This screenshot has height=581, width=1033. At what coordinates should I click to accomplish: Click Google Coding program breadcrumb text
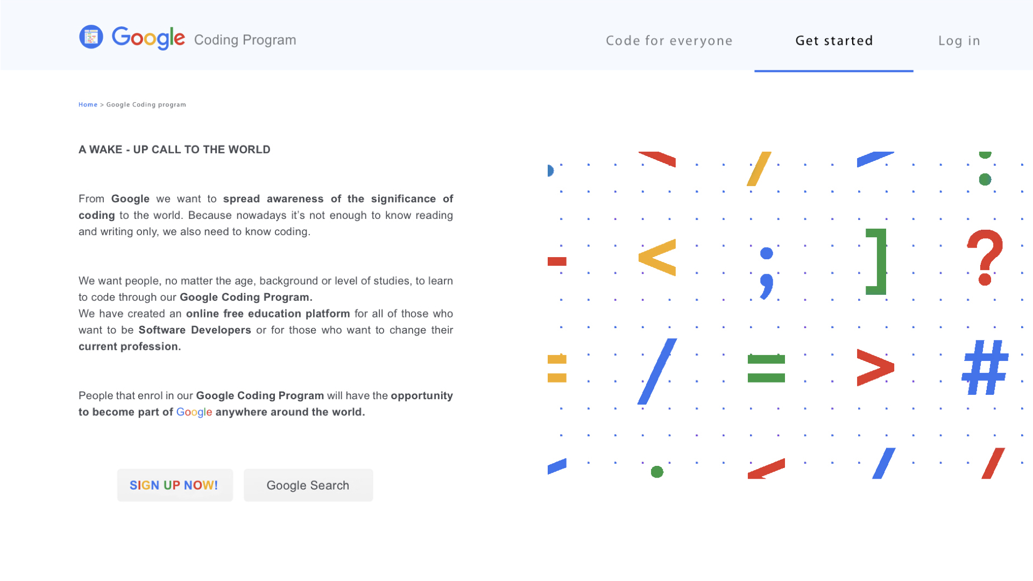[x=146, y=105]
